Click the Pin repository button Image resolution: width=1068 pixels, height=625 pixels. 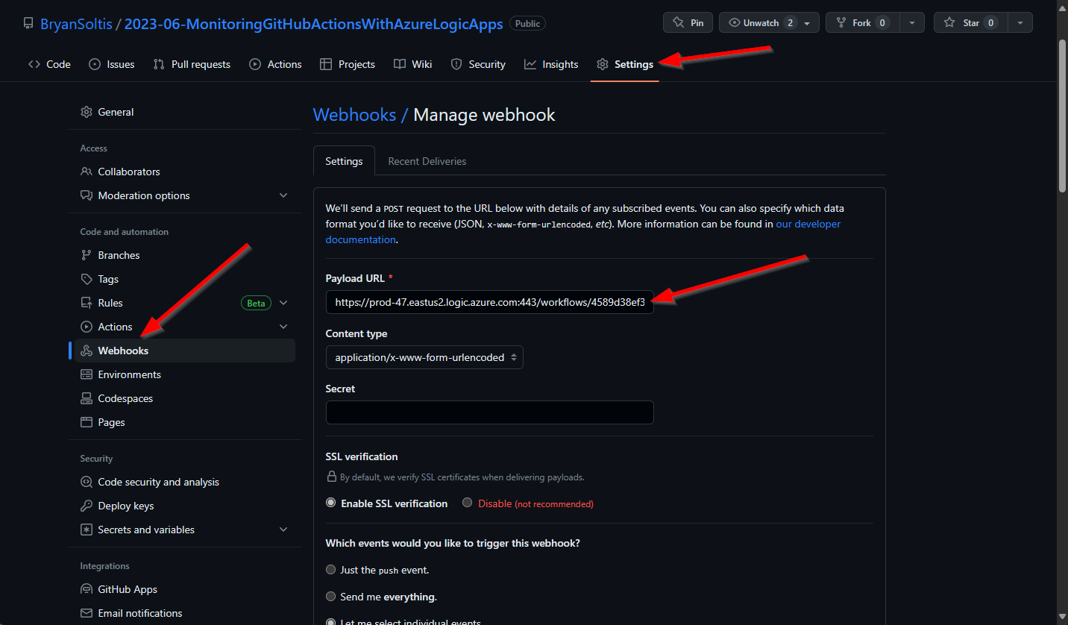[687, 22]
